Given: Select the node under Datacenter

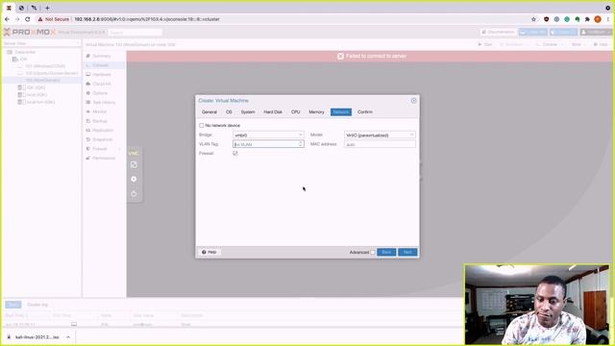Looking at the screenshot, I should coord(23,60).
